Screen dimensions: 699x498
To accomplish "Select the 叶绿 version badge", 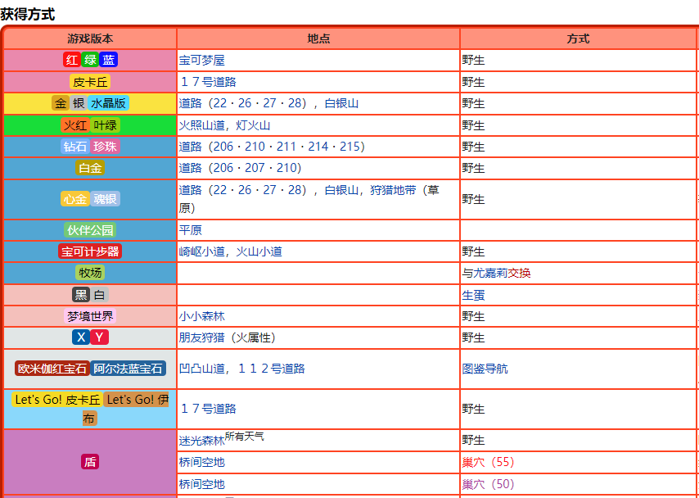I will pos(106,125).
